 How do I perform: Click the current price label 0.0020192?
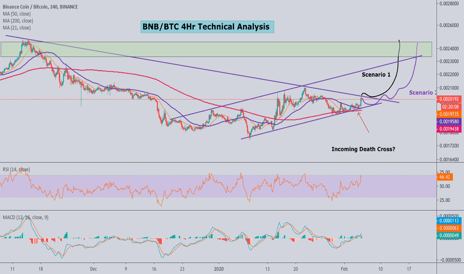(449, 99)
